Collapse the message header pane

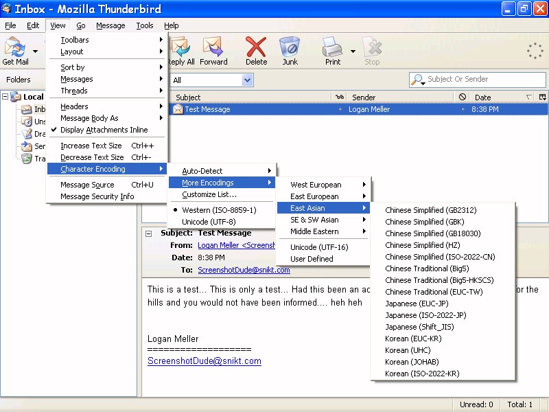148,233
